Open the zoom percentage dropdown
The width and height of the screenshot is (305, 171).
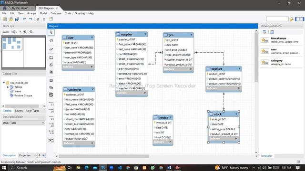[x=20, y=32]
